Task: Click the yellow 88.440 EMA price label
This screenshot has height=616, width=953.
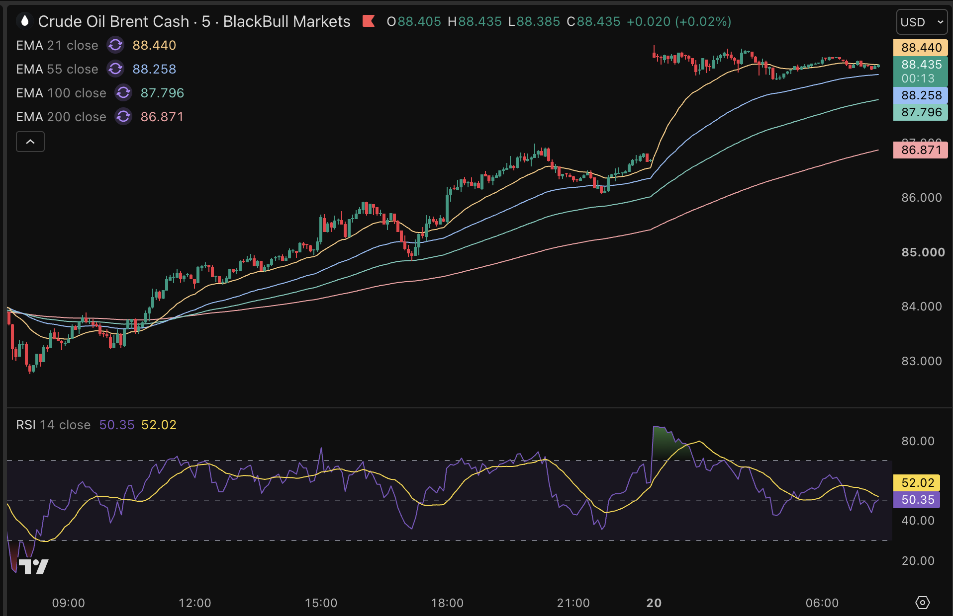Action: [921, 48]
